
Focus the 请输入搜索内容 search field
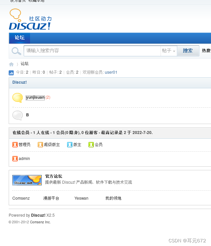[92, 51]
